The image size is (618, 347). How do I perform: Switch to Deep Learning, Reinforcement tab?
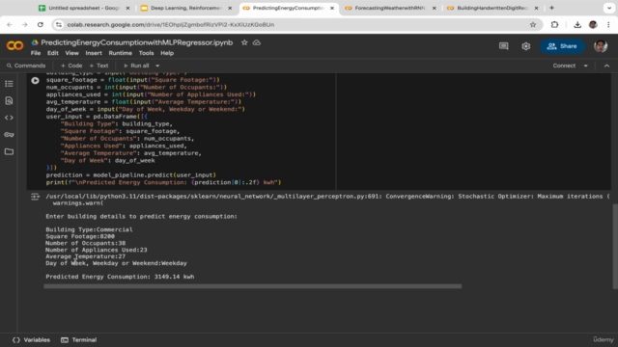(x=186, y=8)
